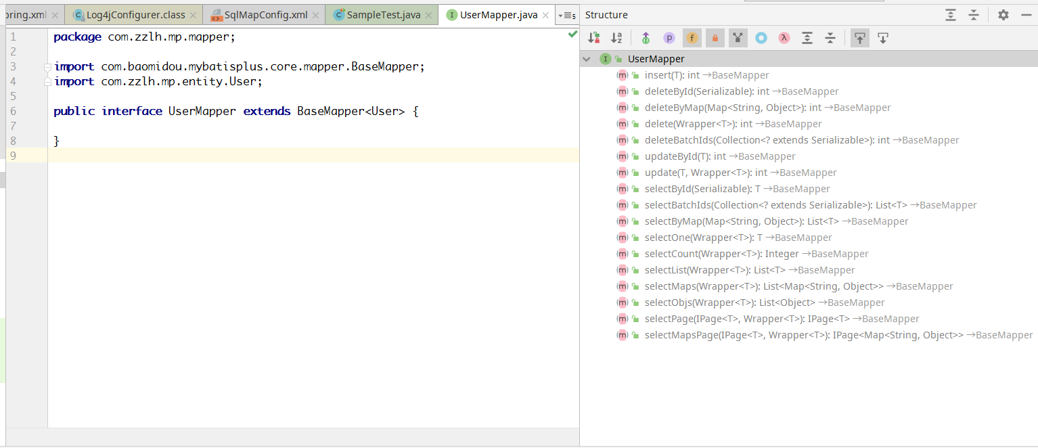1038x448 pixels.
Task: Click the green inspection checkmark in editor
Action: coord(572,34)
